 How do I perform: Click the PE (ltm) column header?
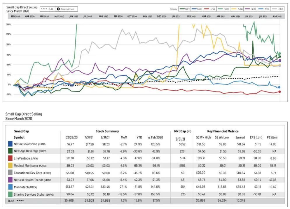pos(272,137)
